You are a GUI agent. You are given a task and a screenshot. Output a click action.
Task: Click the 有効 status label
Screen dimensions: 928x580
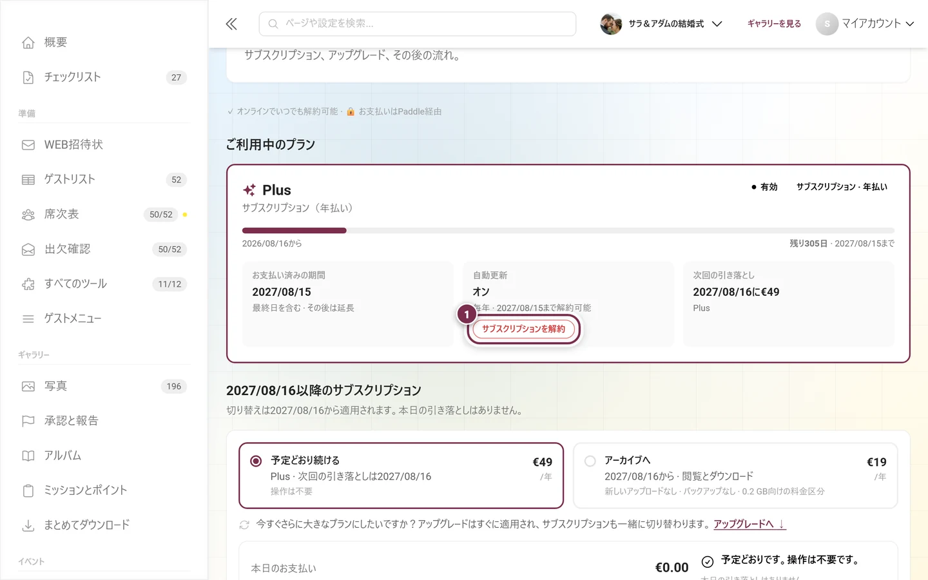tap(764, 187)
